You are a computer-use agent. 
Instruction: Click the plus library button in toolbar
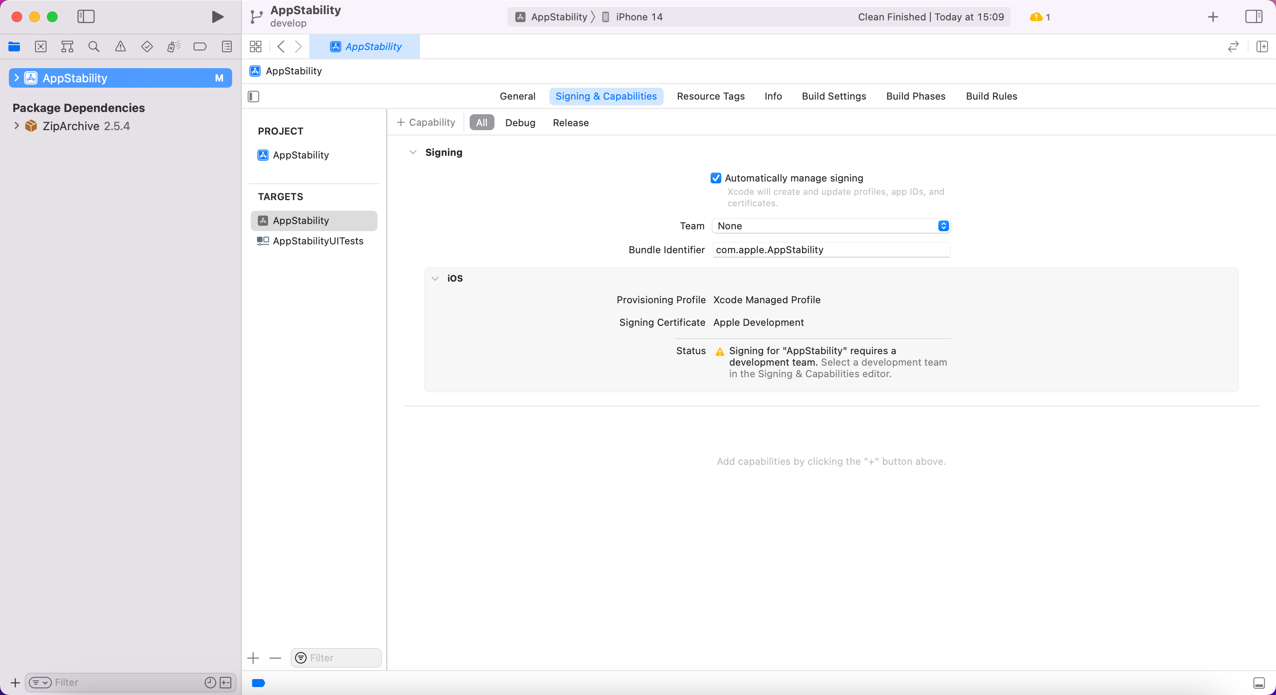tap(1213, 17)
